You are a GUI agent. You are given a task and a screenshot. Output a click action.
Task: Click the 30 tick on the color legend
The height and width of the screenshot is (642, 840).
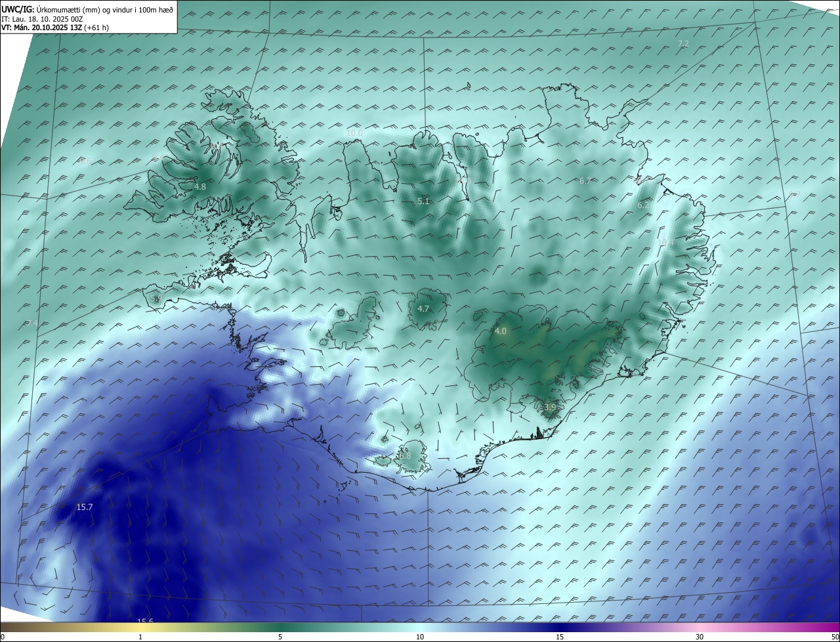point(700,637)
